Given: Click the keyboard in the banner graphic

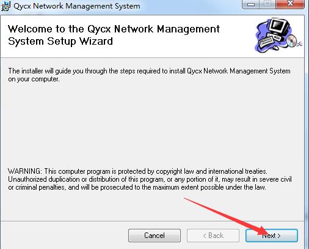Looking at the screenshot, I should pos(267,42).
